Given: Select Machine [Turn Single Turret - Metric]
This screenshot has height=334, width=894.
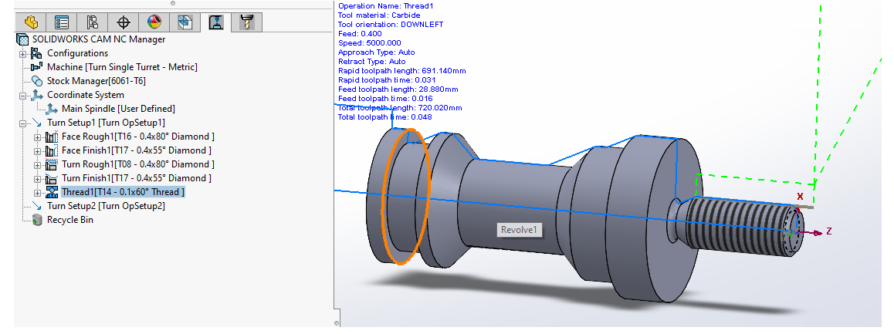Looking at the screenshot, I should [122, 67].
